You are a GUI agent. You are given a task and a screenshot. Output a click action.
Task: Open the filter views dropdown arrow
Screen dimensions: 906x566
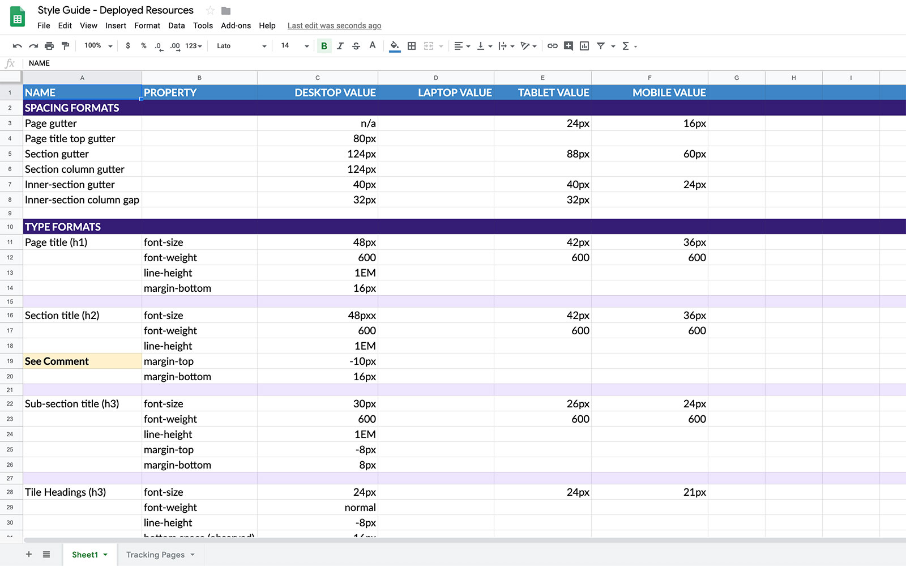click(613, 46)
